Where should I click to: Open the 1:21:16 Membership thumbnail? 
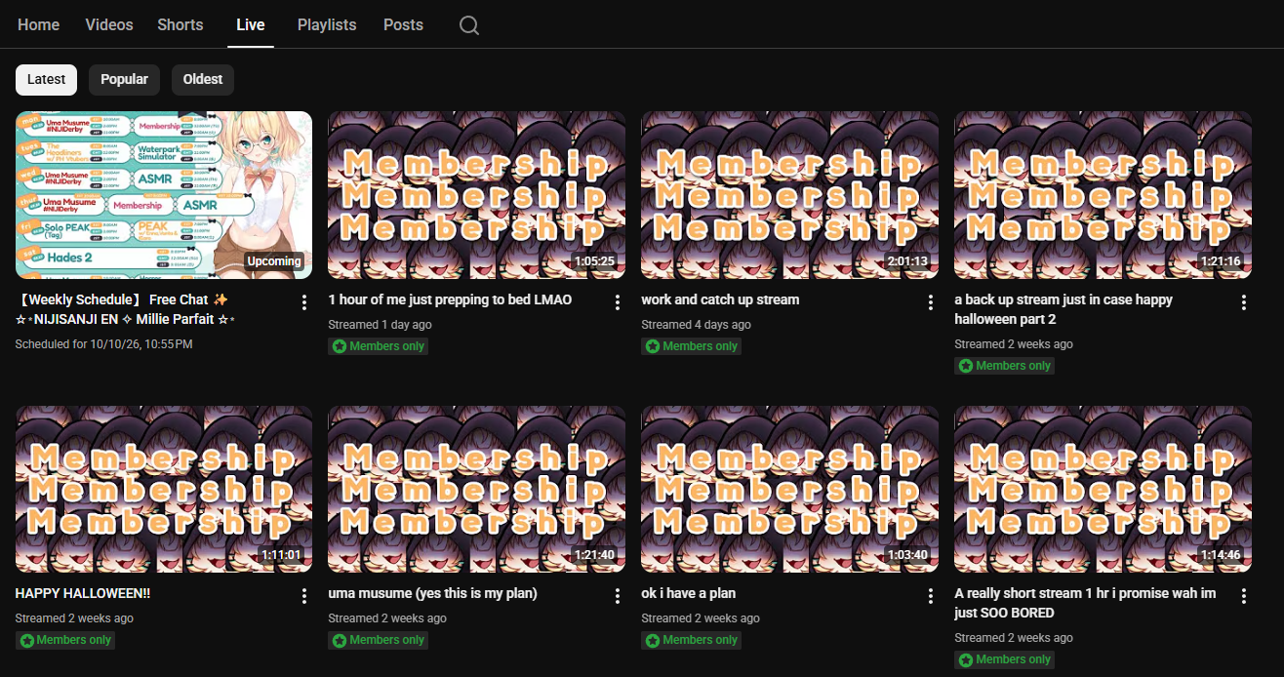click(x=1103, y=194)
